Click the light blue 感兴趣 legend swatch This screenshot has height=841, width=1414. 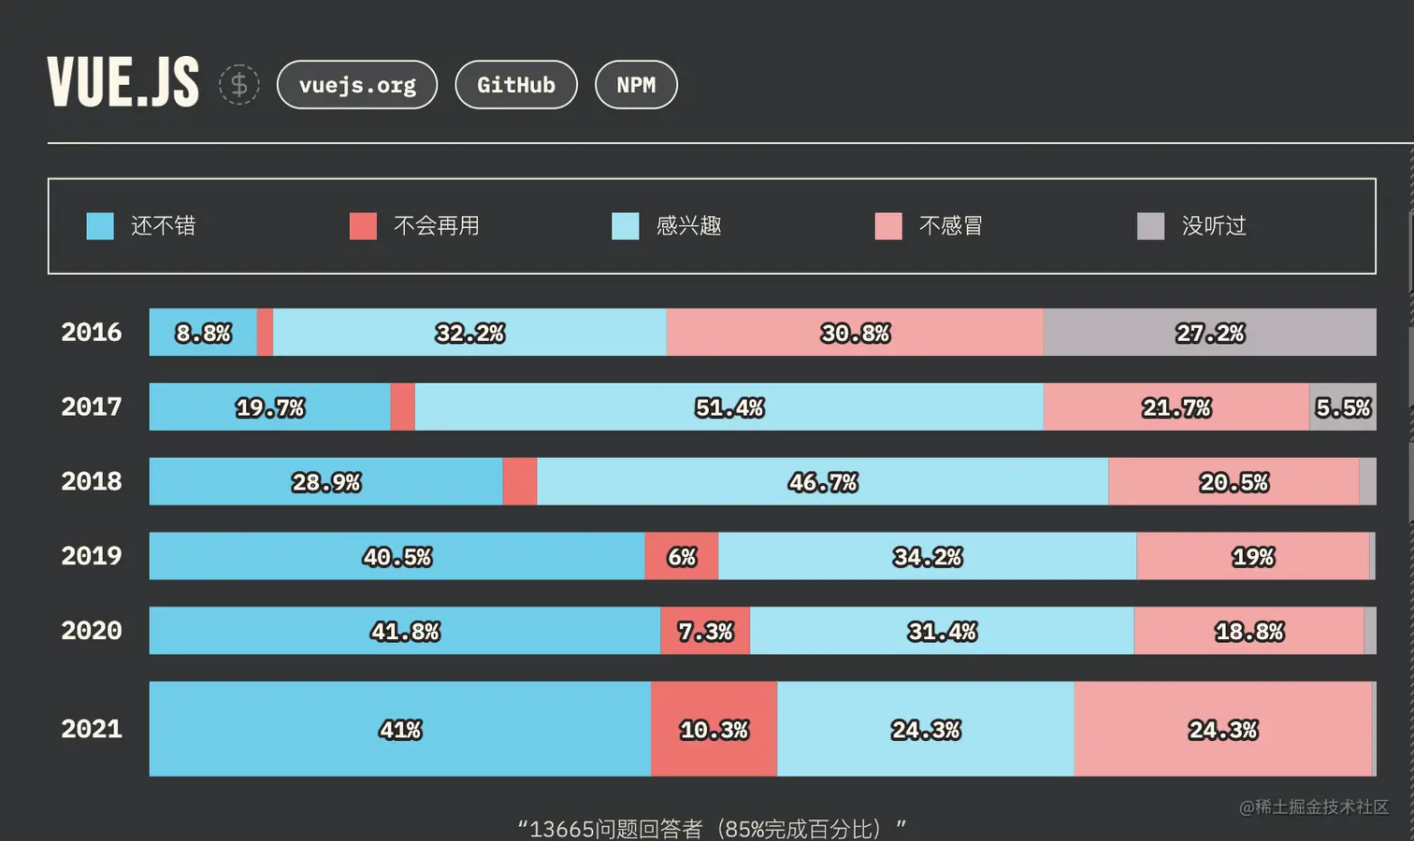point(626,226)
